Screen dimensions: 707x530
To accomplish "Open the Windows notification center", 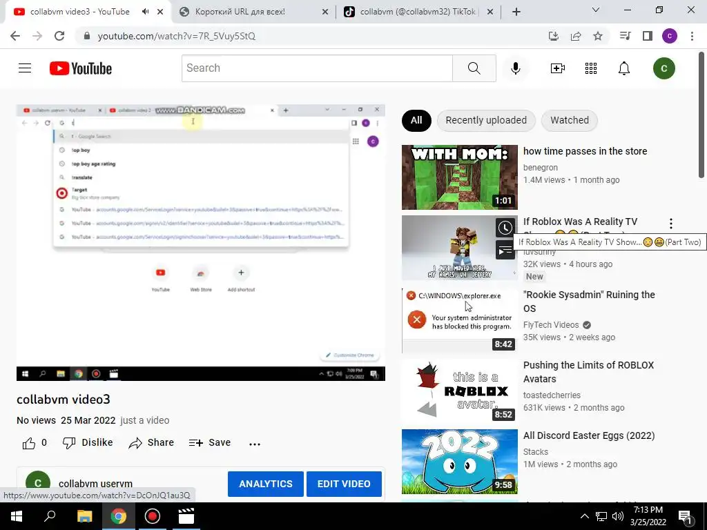I will coord(686,516).
